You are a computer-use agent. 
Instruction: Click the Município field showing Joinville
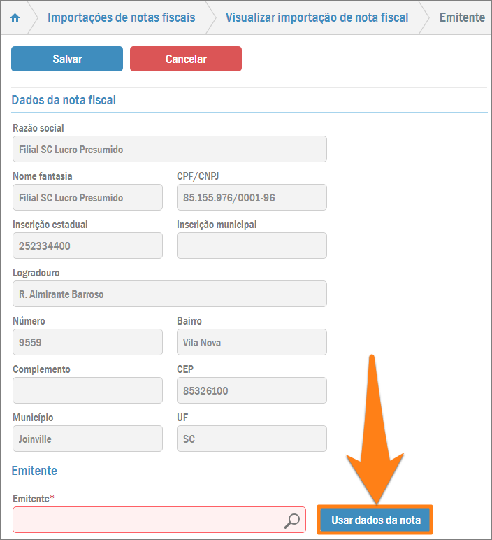[87, 439]
